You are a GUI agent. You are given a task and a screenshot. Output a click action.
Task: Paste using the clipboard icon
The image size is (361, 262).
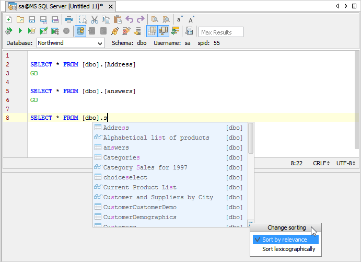pos(118,19)
